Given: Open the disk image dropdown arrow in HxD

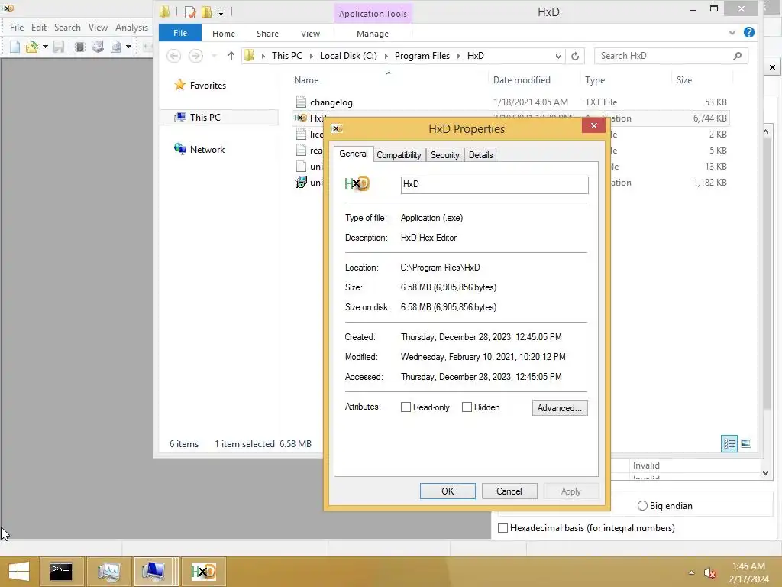Looking at the screenshot, I should click(128, 47).
